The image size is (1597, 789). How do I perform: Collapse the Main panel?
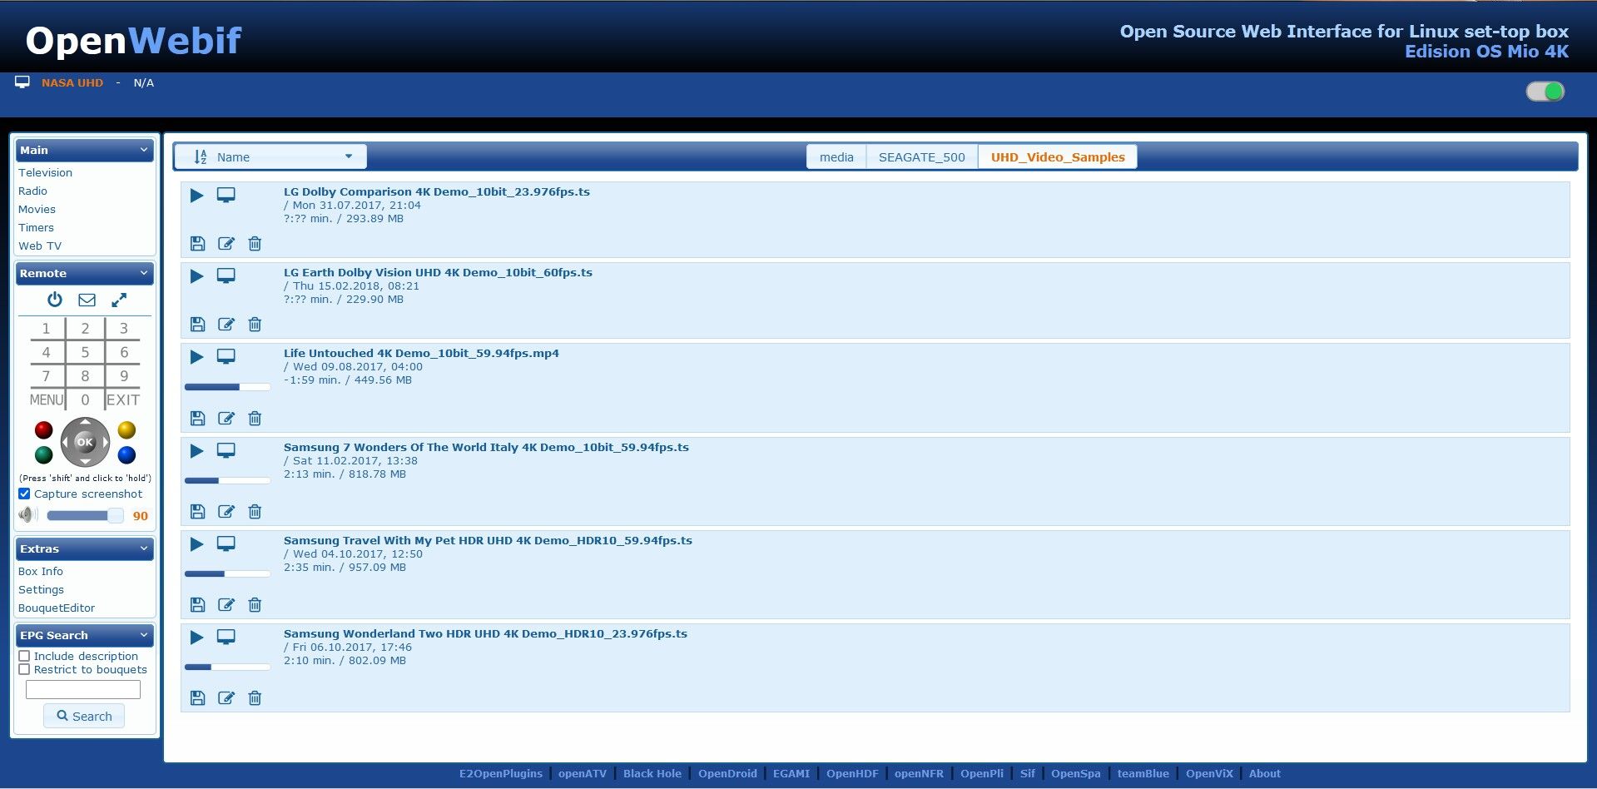coord(144,150)
